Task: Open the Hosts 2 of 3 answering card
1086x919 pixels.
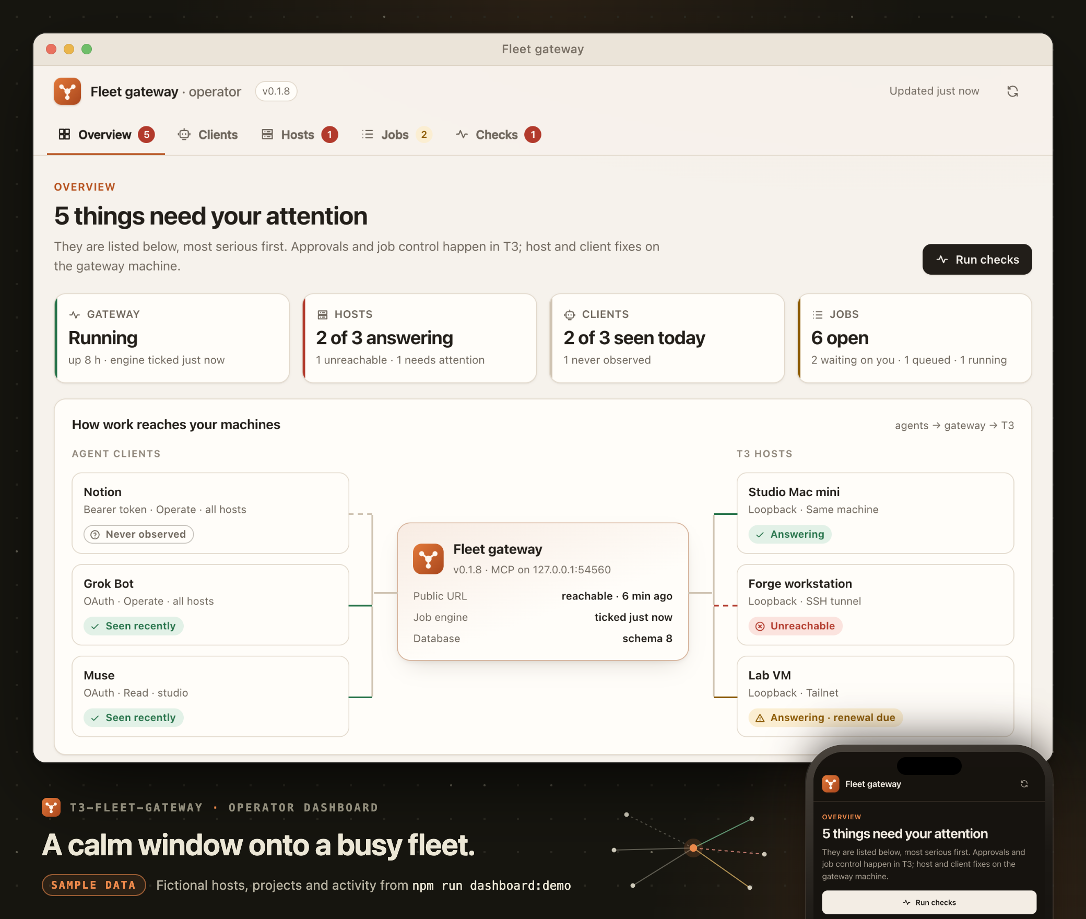Action: click(419, 338)
